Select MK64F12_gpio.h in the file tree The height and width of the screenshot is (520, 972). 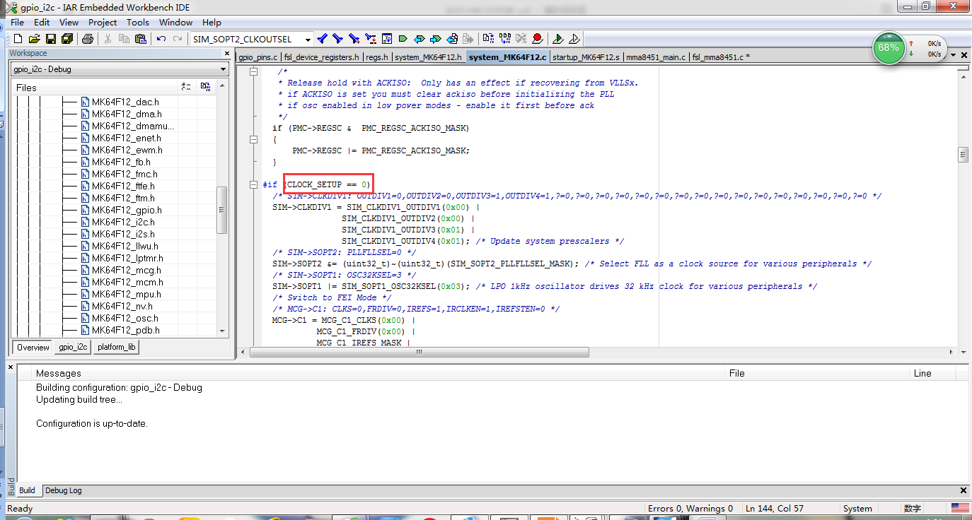tap(127, 210)
